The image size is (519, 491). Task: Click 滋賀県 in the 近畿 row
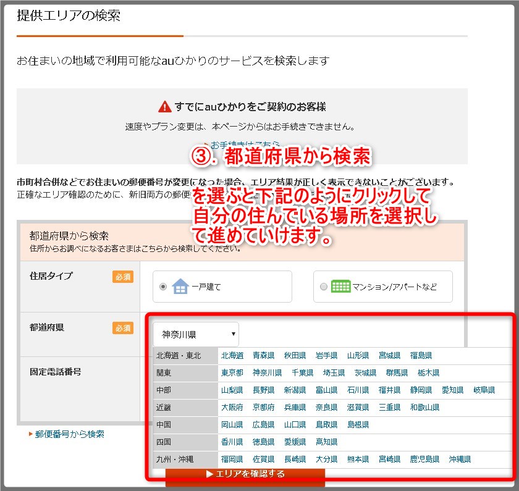tap(358, 407)
